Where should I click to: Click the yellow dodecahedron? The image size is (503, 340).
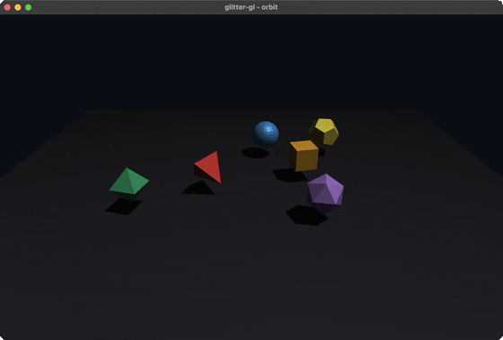tap(323, 131)
